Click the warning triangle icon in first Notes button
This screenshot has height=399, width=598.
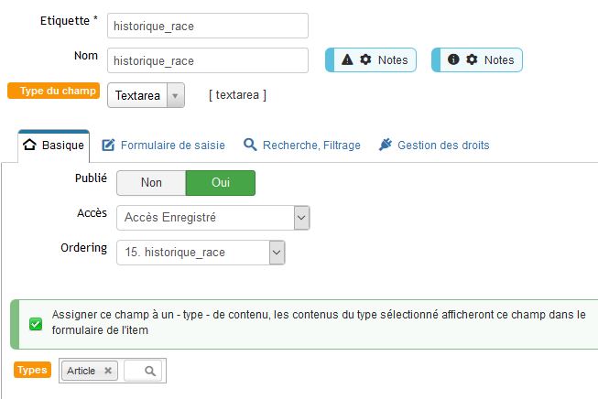click(x=347, y=59)
